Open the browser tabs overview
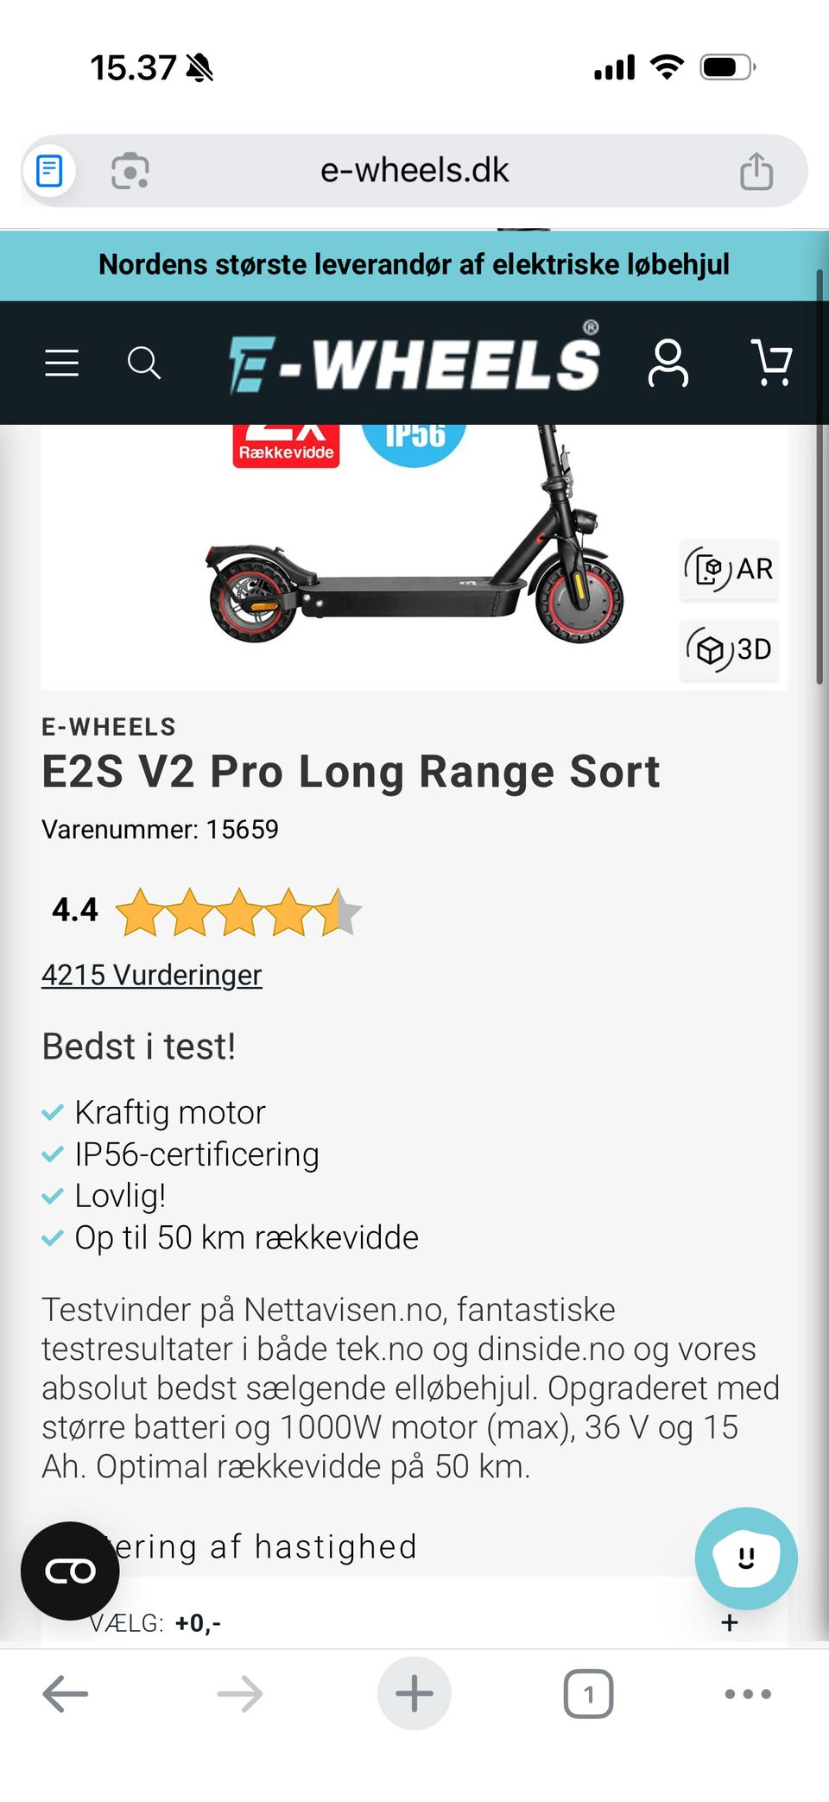The width and height of the screenshot is (829, 1802). tap(588, 1694)
